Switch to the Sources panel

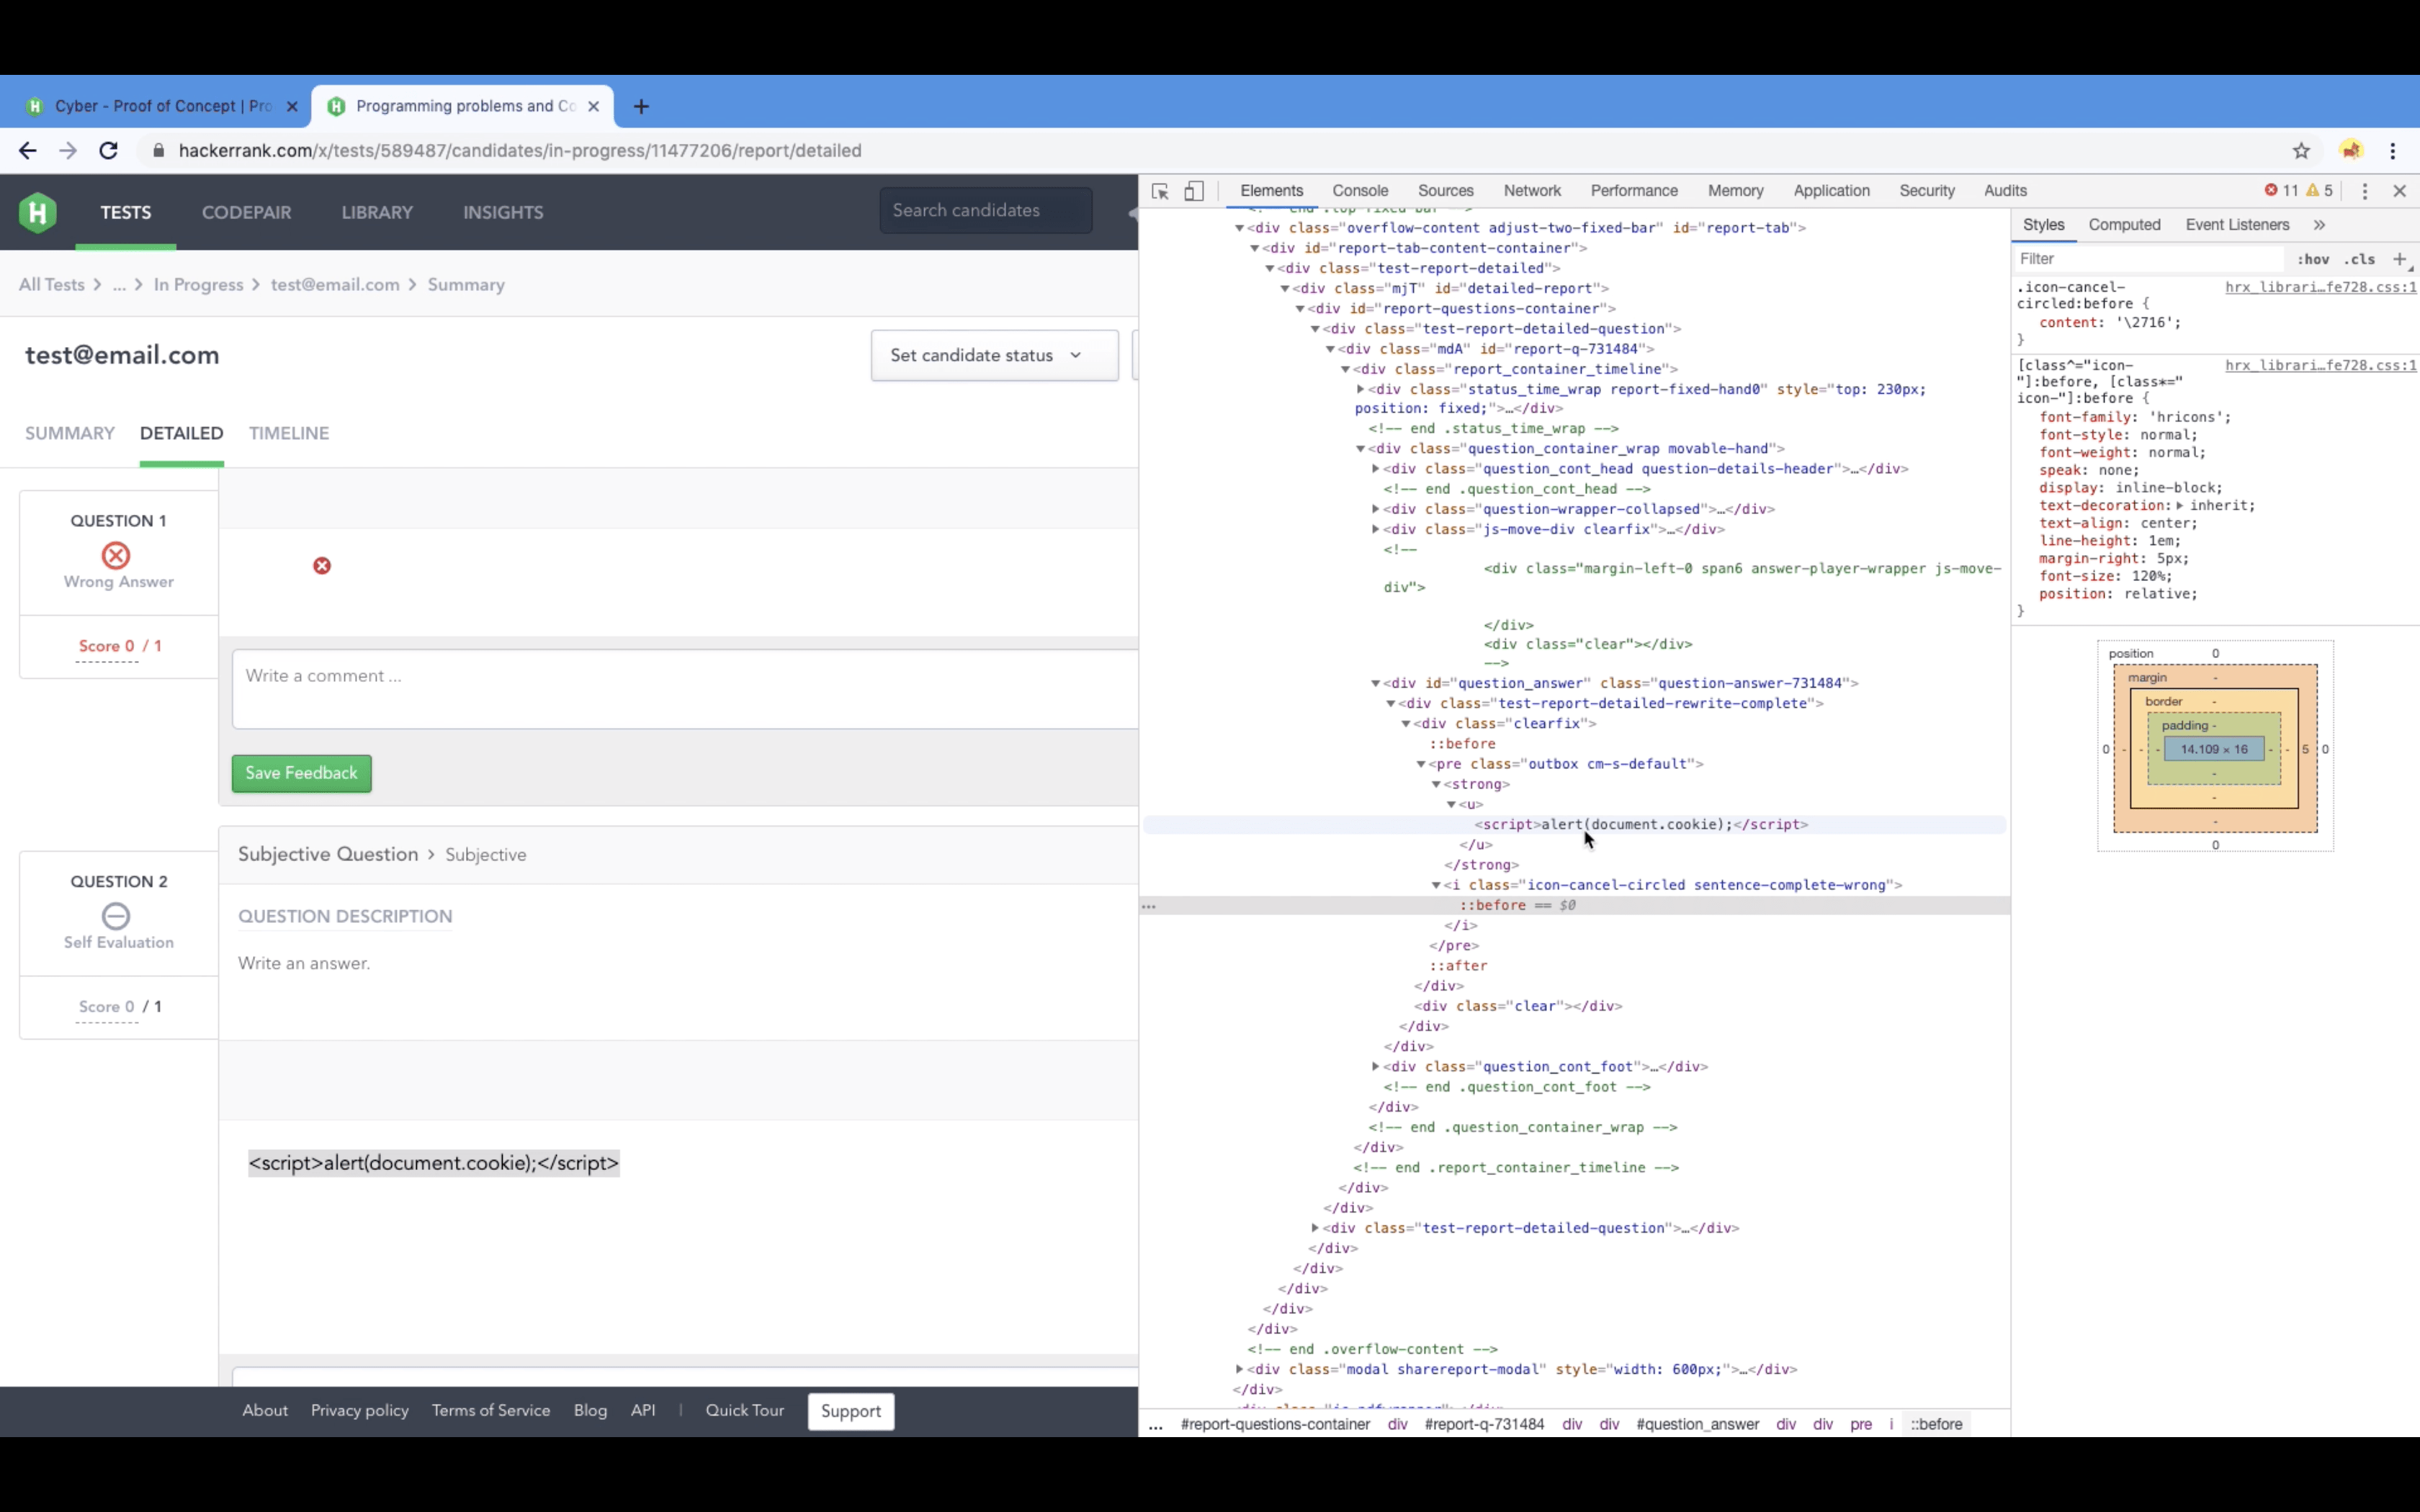[1446, 191]
